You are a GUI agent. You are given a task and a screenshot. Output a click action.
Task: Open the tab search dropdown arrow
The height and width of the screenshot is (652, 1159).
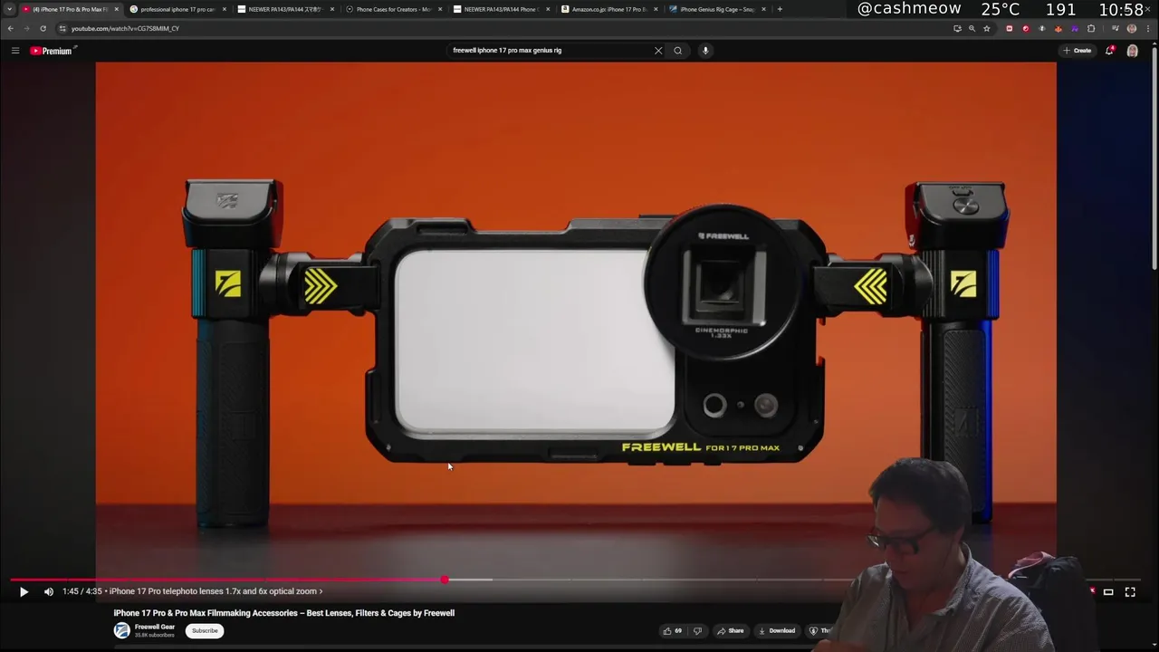tap(9, 9)
